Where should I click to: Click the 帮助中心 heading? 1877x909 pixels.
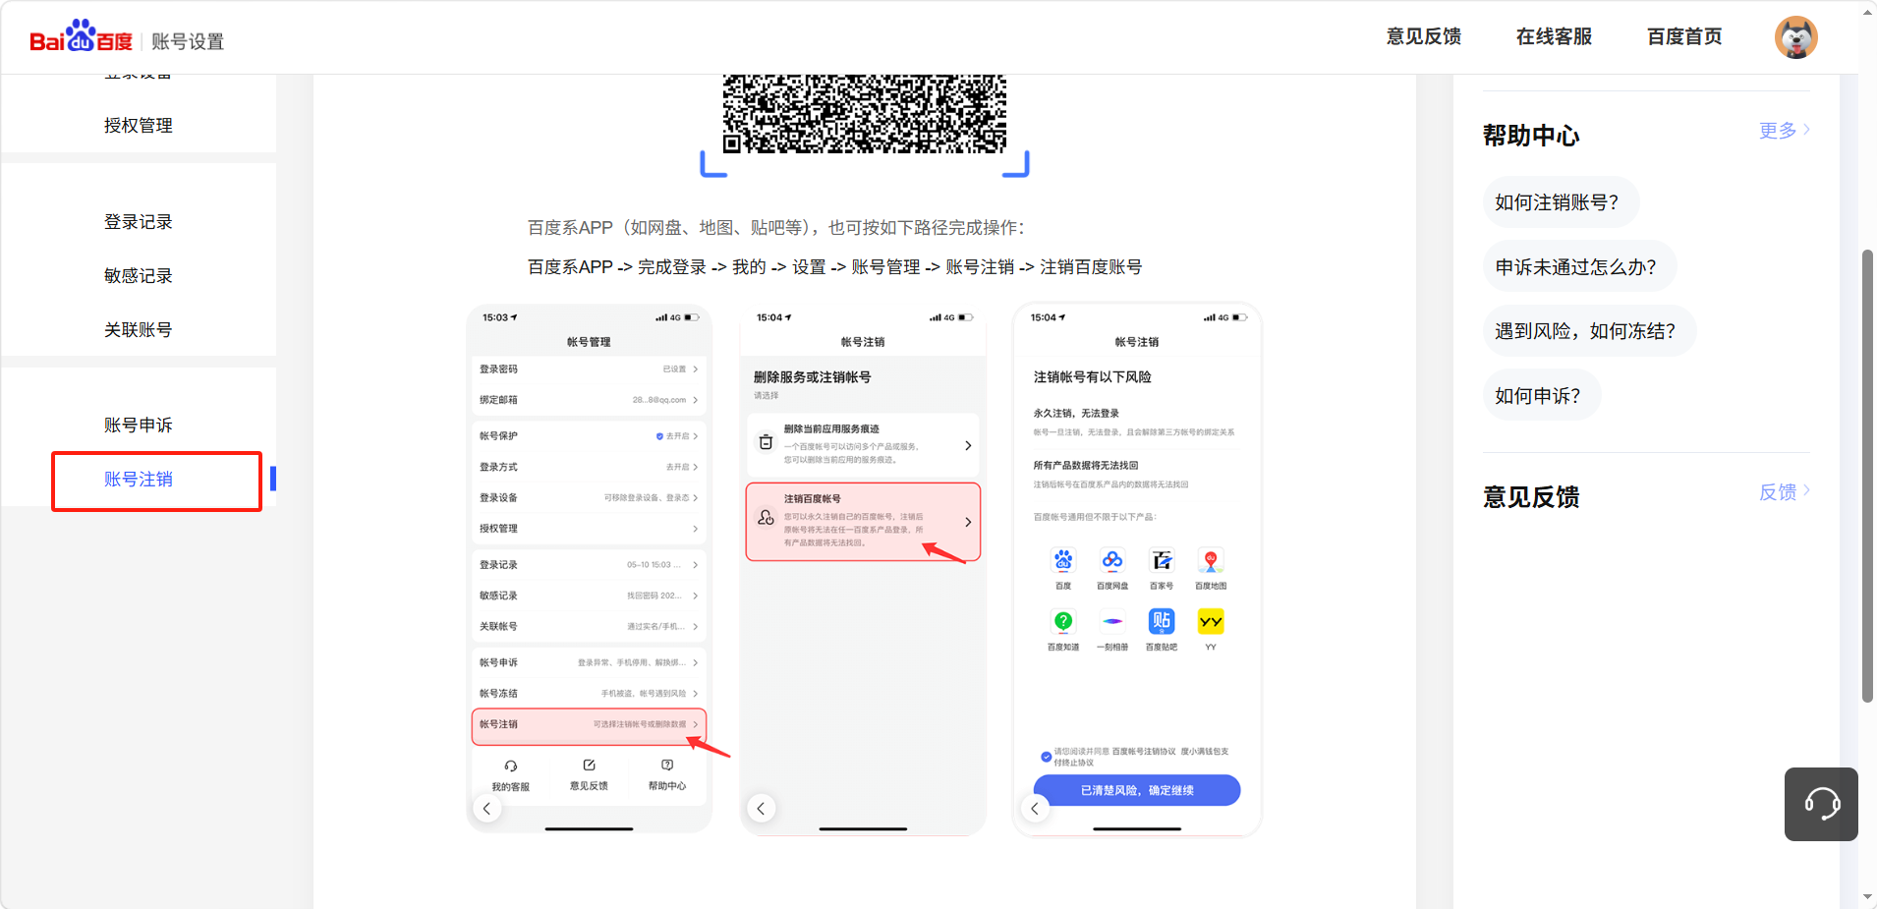pyautogui.click(x=1531, y=136)
